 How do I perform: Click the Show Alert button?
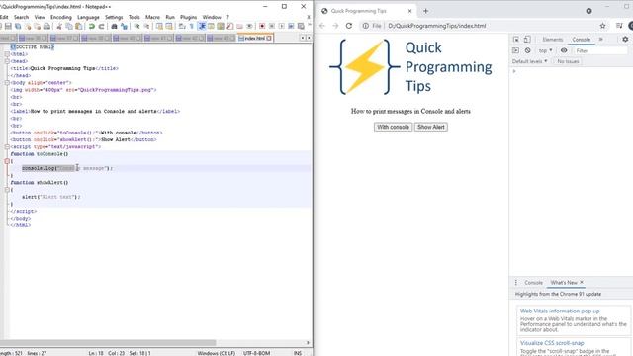tap(431, 127)
